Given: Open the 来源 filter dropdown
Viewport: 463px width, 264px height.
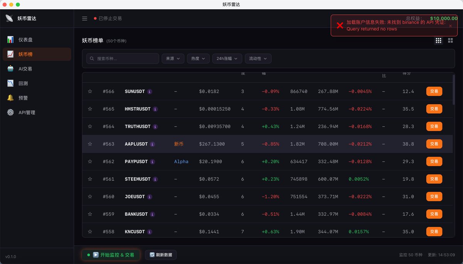Looking at the screenshot, I should pyautogui.click(x=173, y=58).
